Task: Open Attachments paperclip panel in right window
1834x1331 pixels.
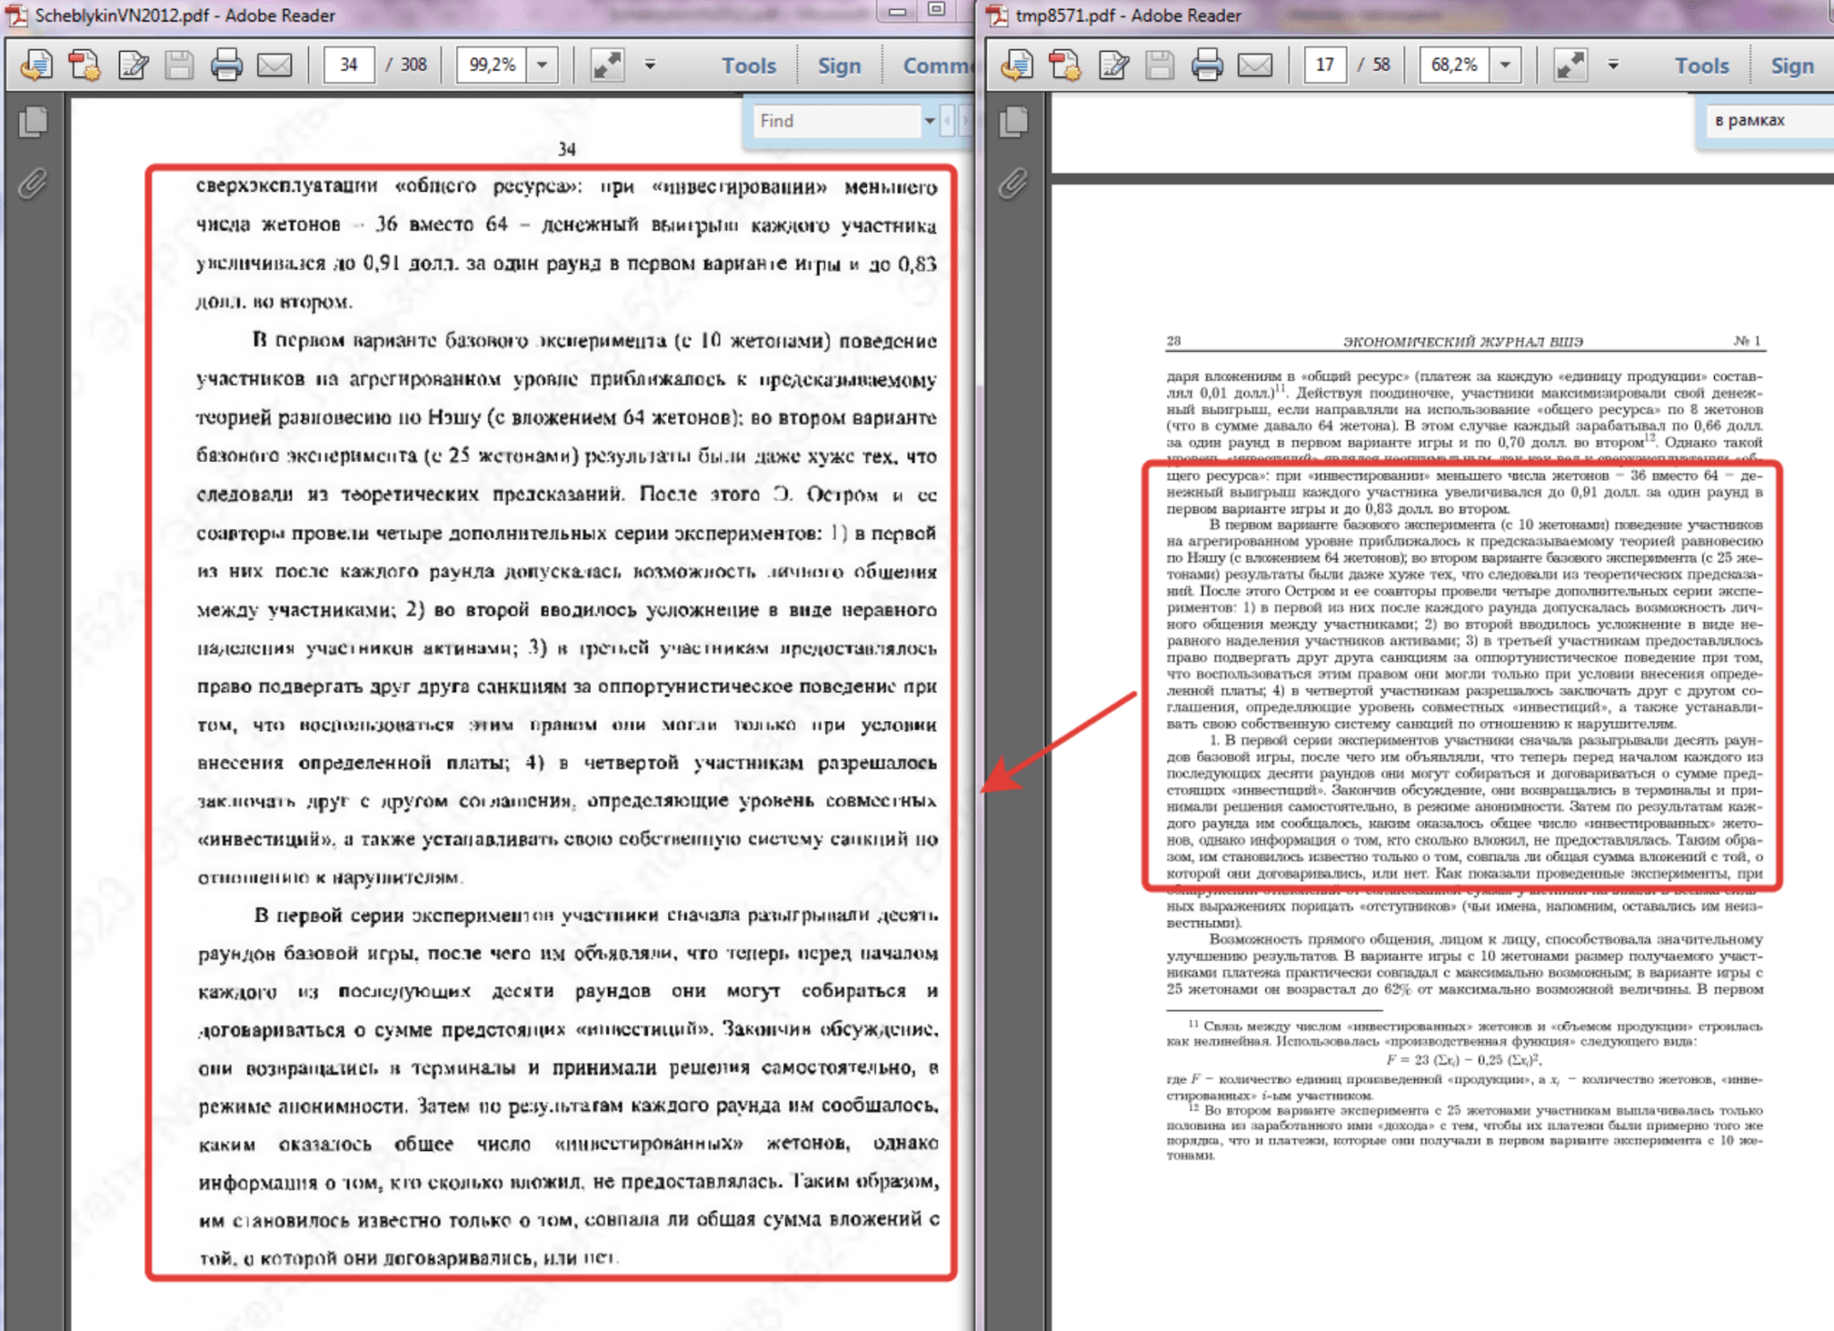Action: [x=1014, y=184]
